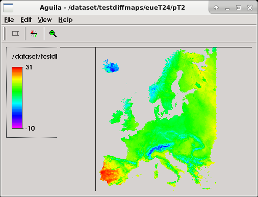Click the window menu icon in title bar
Screen dimensions: 258x197
coord(8,8)
